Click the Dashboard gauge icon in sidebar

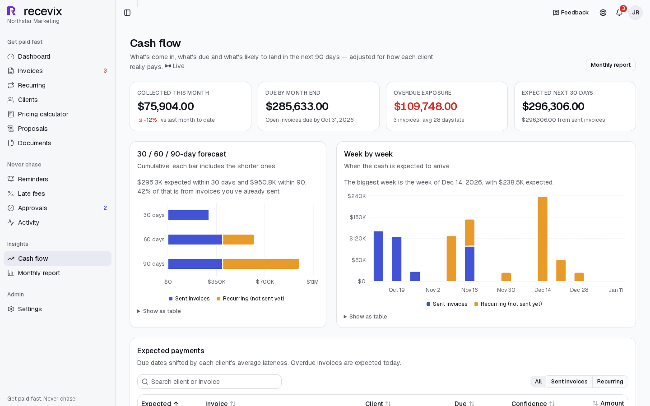tap(11, 56)
